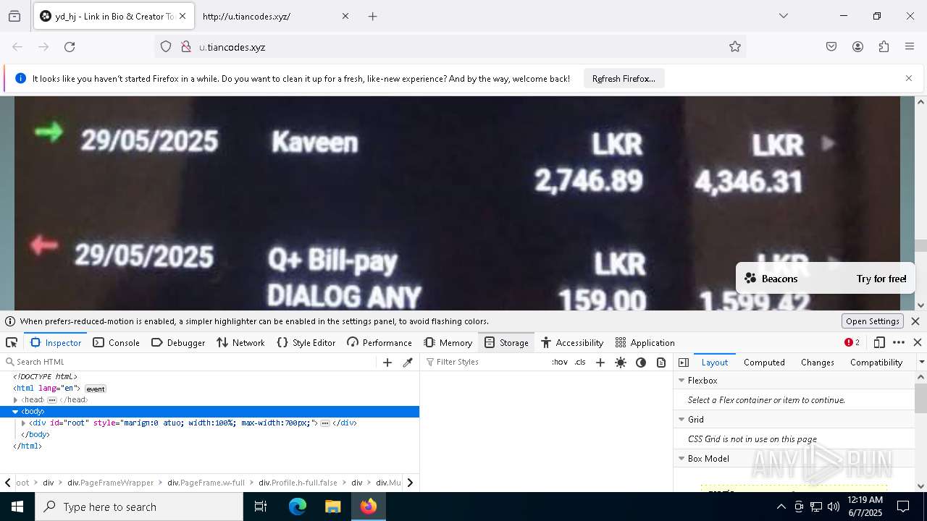
Task: Open the tracking protection shield icon
Action: point(166,47)
